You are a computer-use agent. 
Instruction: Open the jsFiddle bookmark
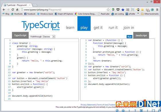coord(130,14)
